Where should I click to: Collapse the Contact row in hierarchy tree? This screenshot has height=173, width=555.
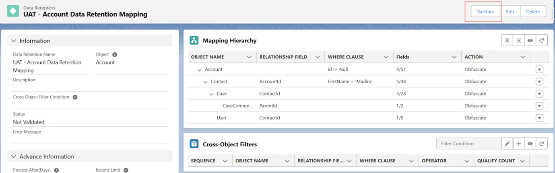205,82
